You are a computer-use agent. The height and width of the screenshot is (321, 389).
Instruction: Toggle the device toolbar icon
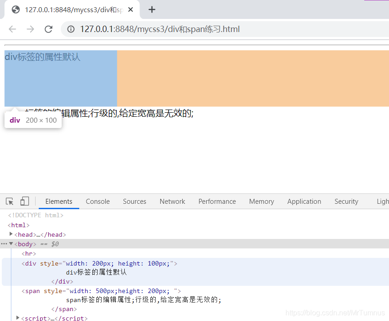(24, 201)
